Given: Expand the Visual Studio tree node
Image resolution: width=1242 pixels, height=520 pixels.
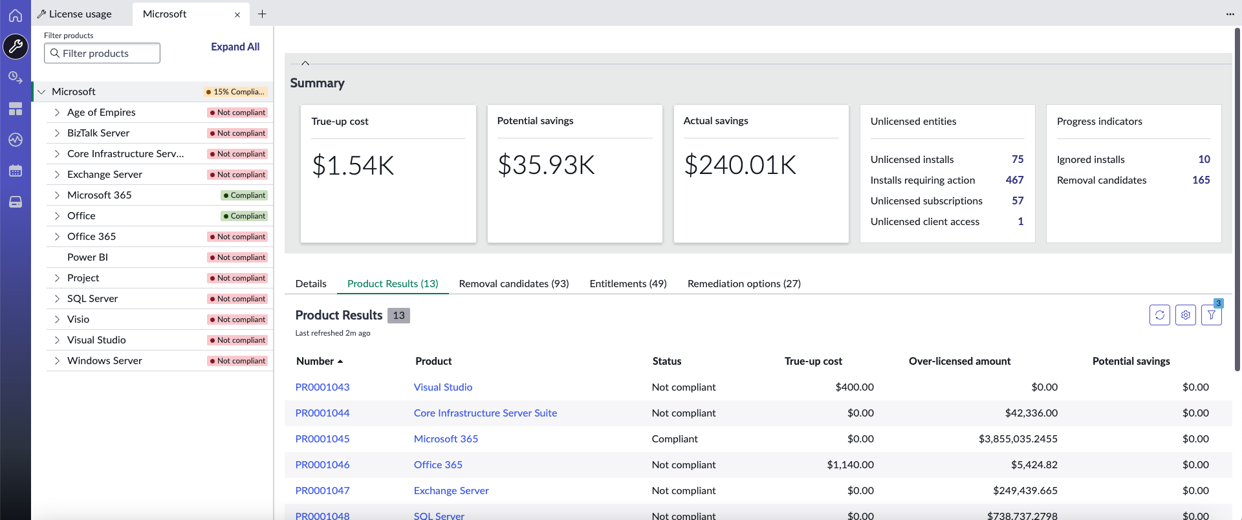Looking at the screenshot, I should (x=57, y=340).
